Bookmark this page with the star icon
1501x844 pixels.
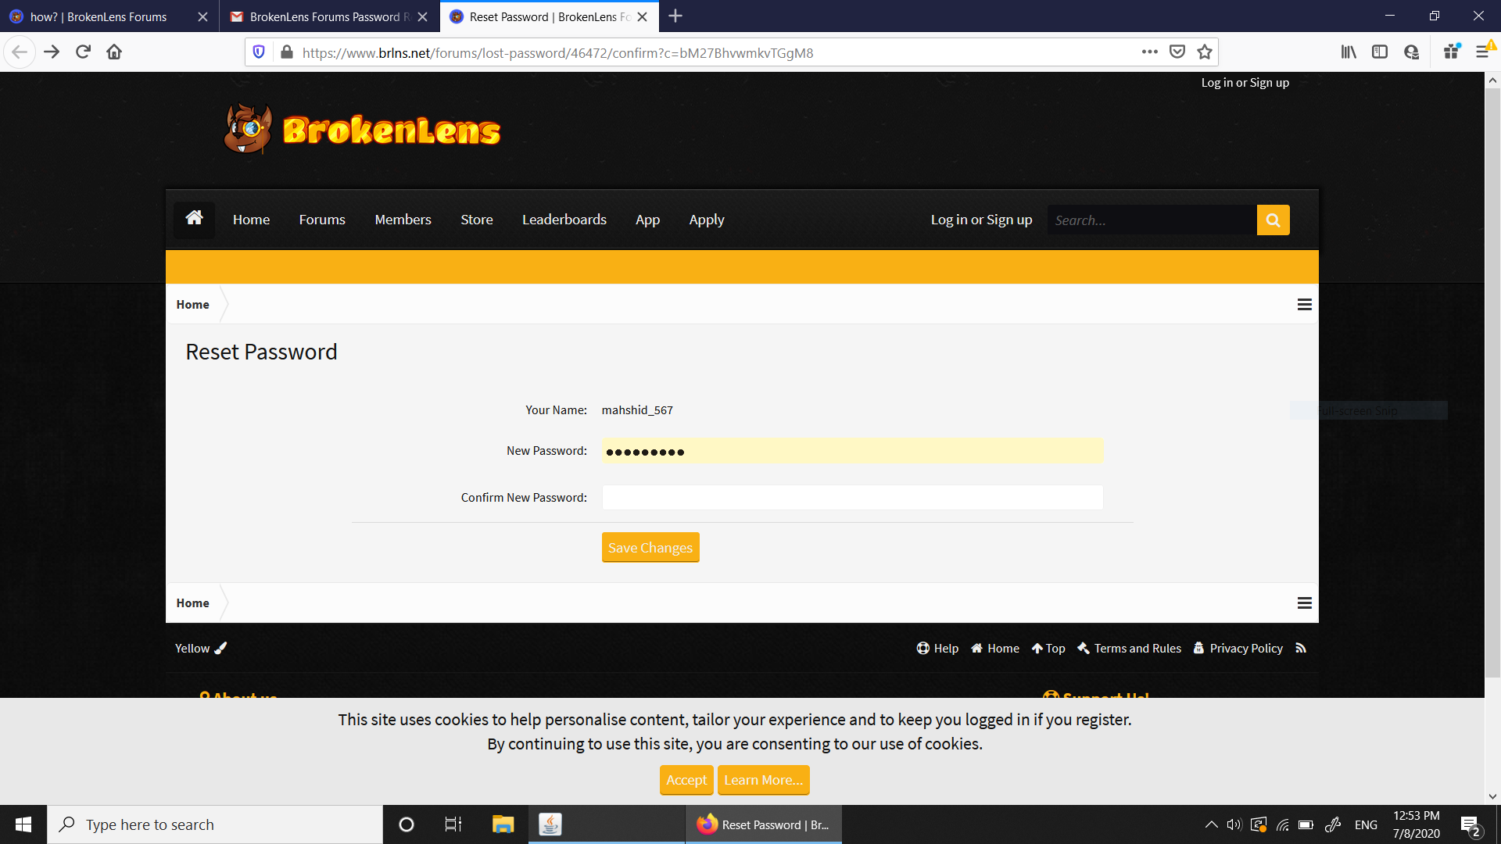coord(1205,52)
